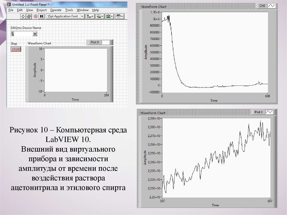Click the 'Untitled 1.vi Front Panel' window title
Viewport: 287px width, 215px height.
point(31,4)
